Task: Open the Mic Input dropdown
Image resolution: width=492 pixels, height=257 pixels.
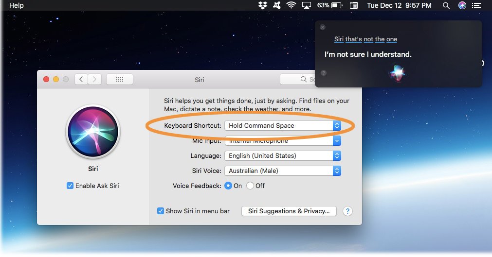Action: click(283, 141)
